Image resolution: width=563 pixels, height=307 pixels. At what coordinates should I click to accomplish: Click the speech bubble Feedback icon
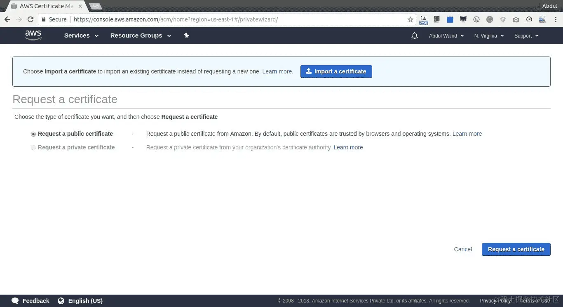coord(15,301)
